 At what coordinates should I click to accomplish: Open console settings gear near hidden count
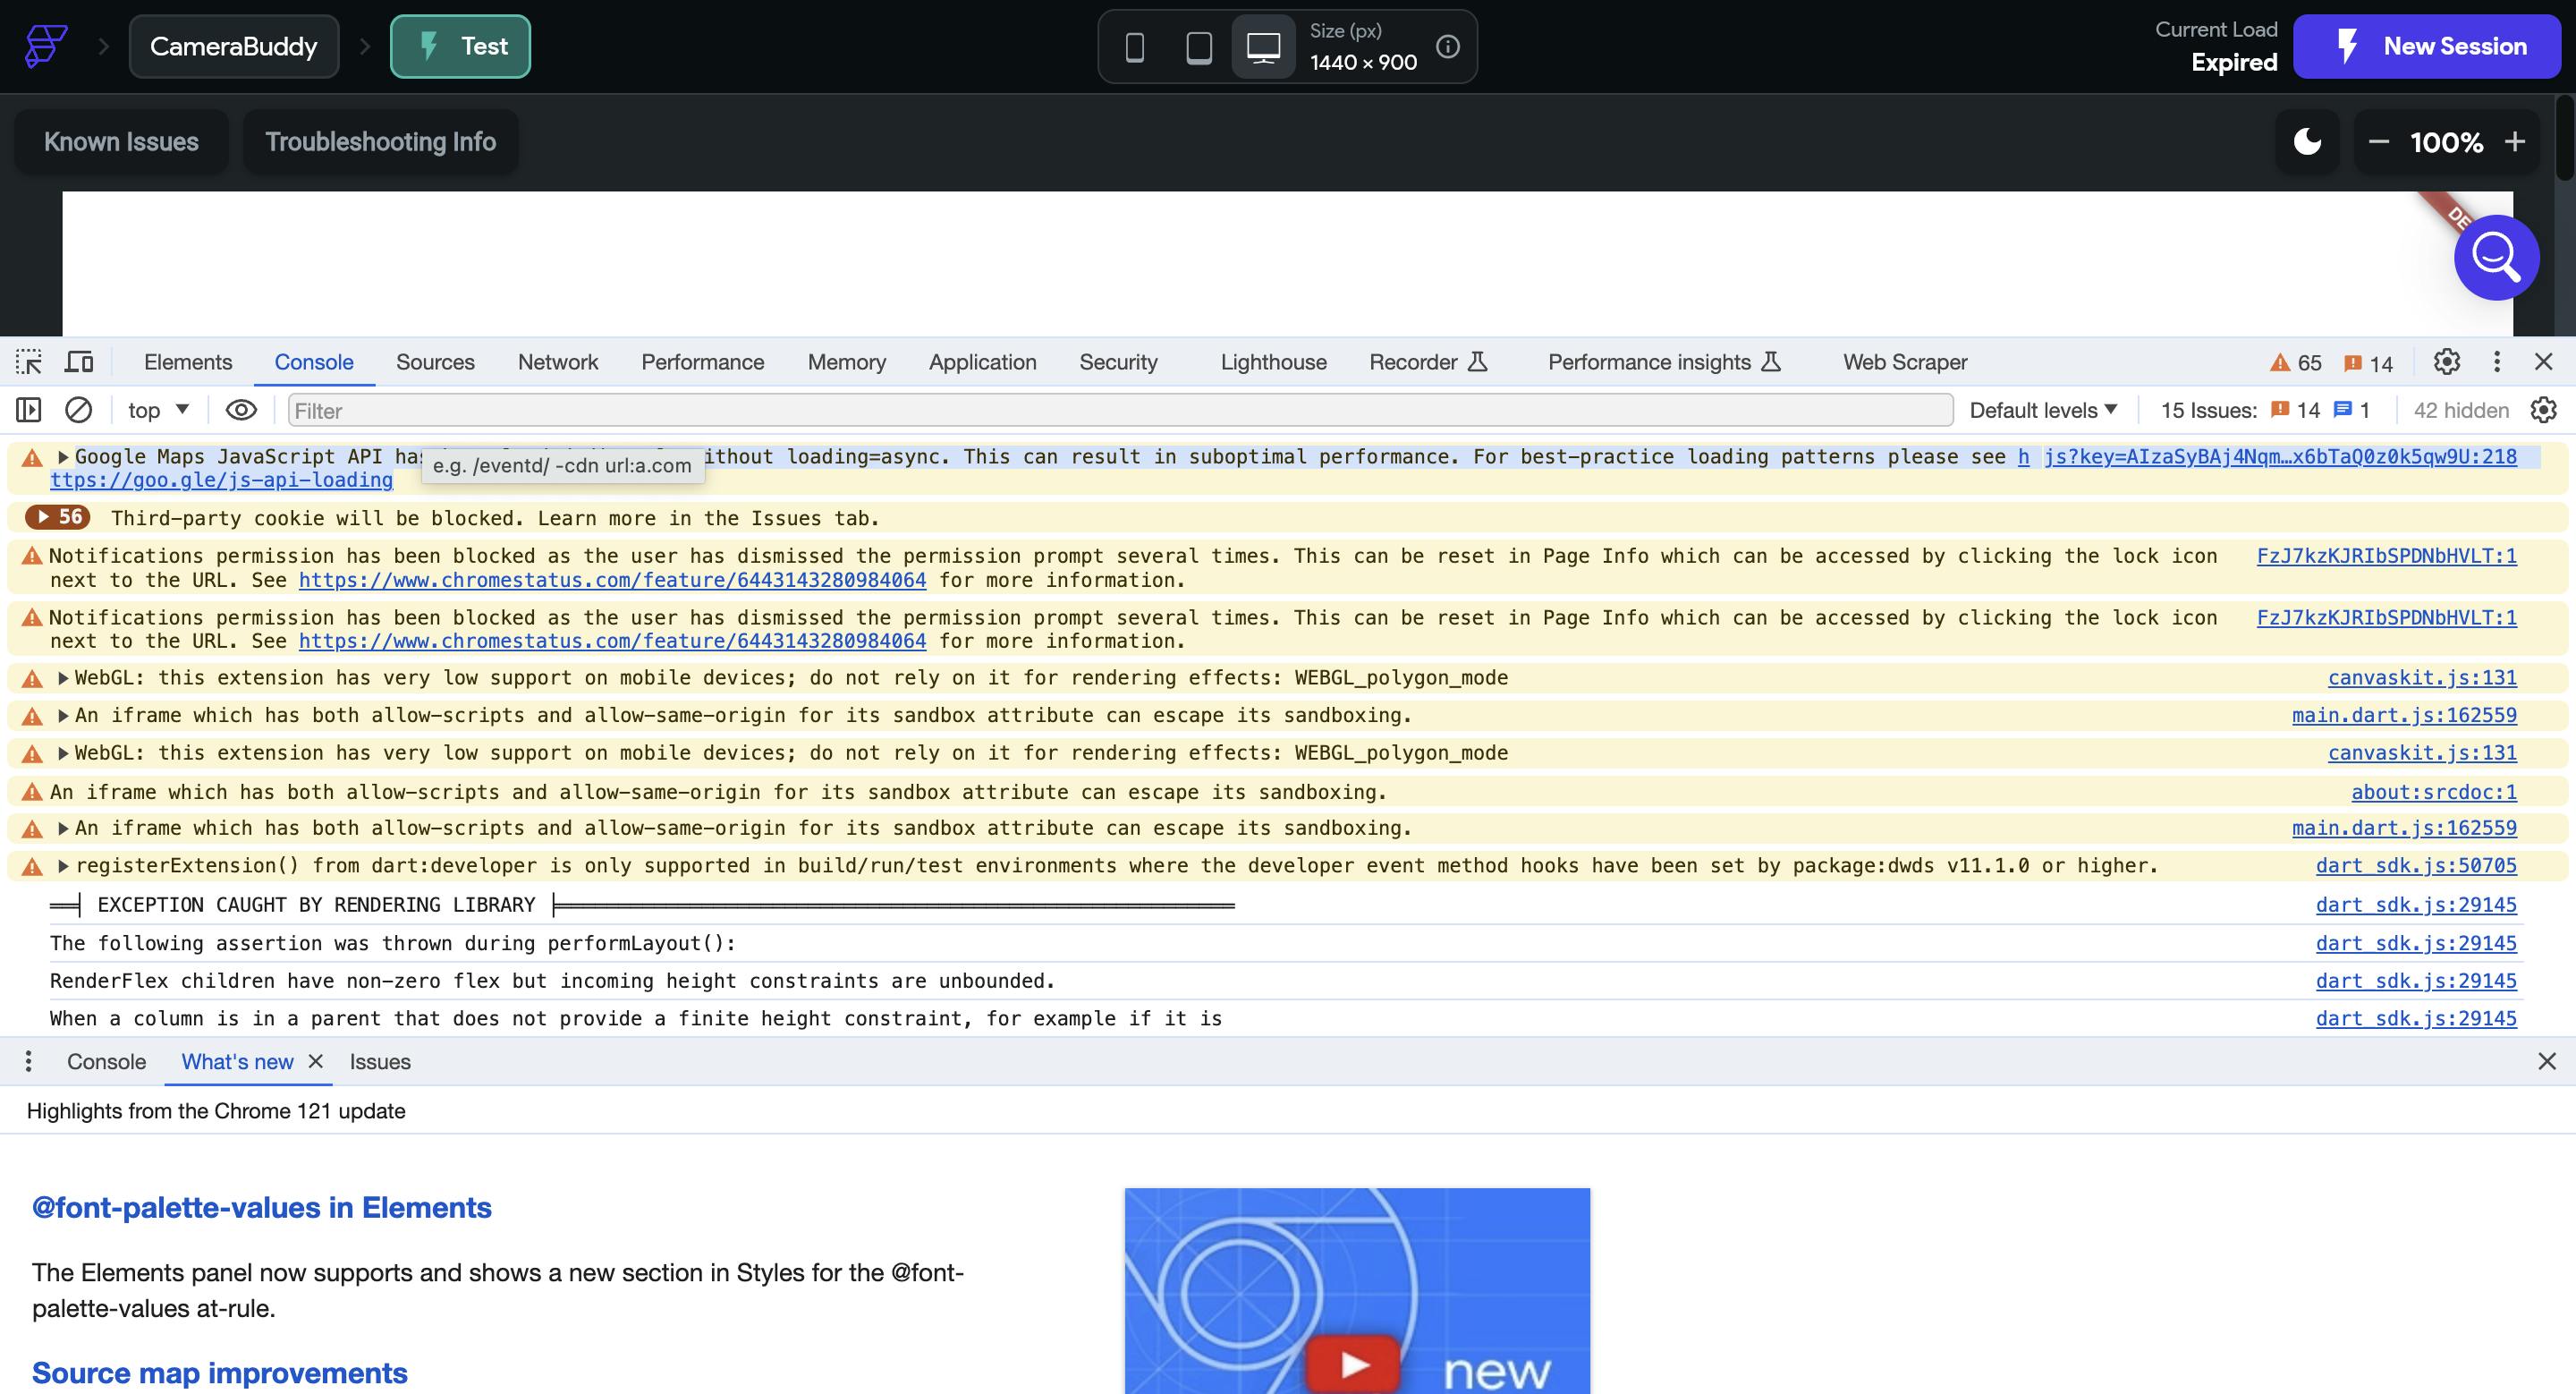tap(2543, 410)
